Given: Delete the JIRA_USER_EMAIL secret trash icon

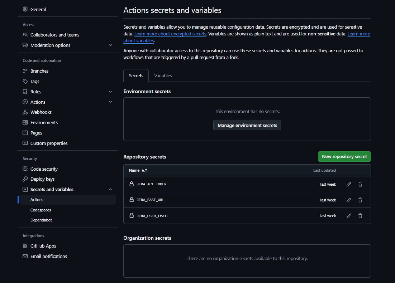Looking at the screenshot, I should 360,216.
